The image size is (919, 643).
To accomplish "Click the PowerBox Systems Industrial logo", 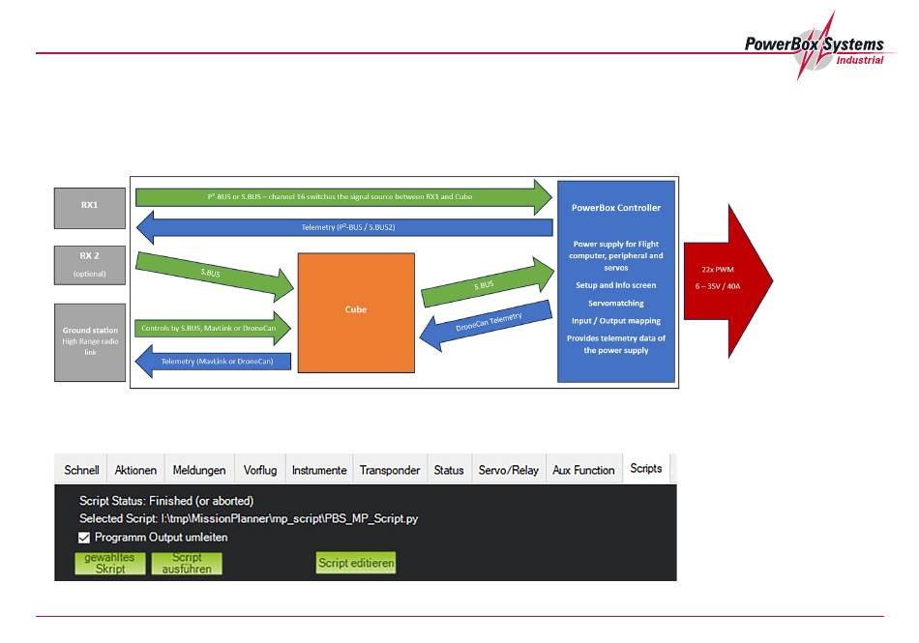I will (x=816, y=45).
